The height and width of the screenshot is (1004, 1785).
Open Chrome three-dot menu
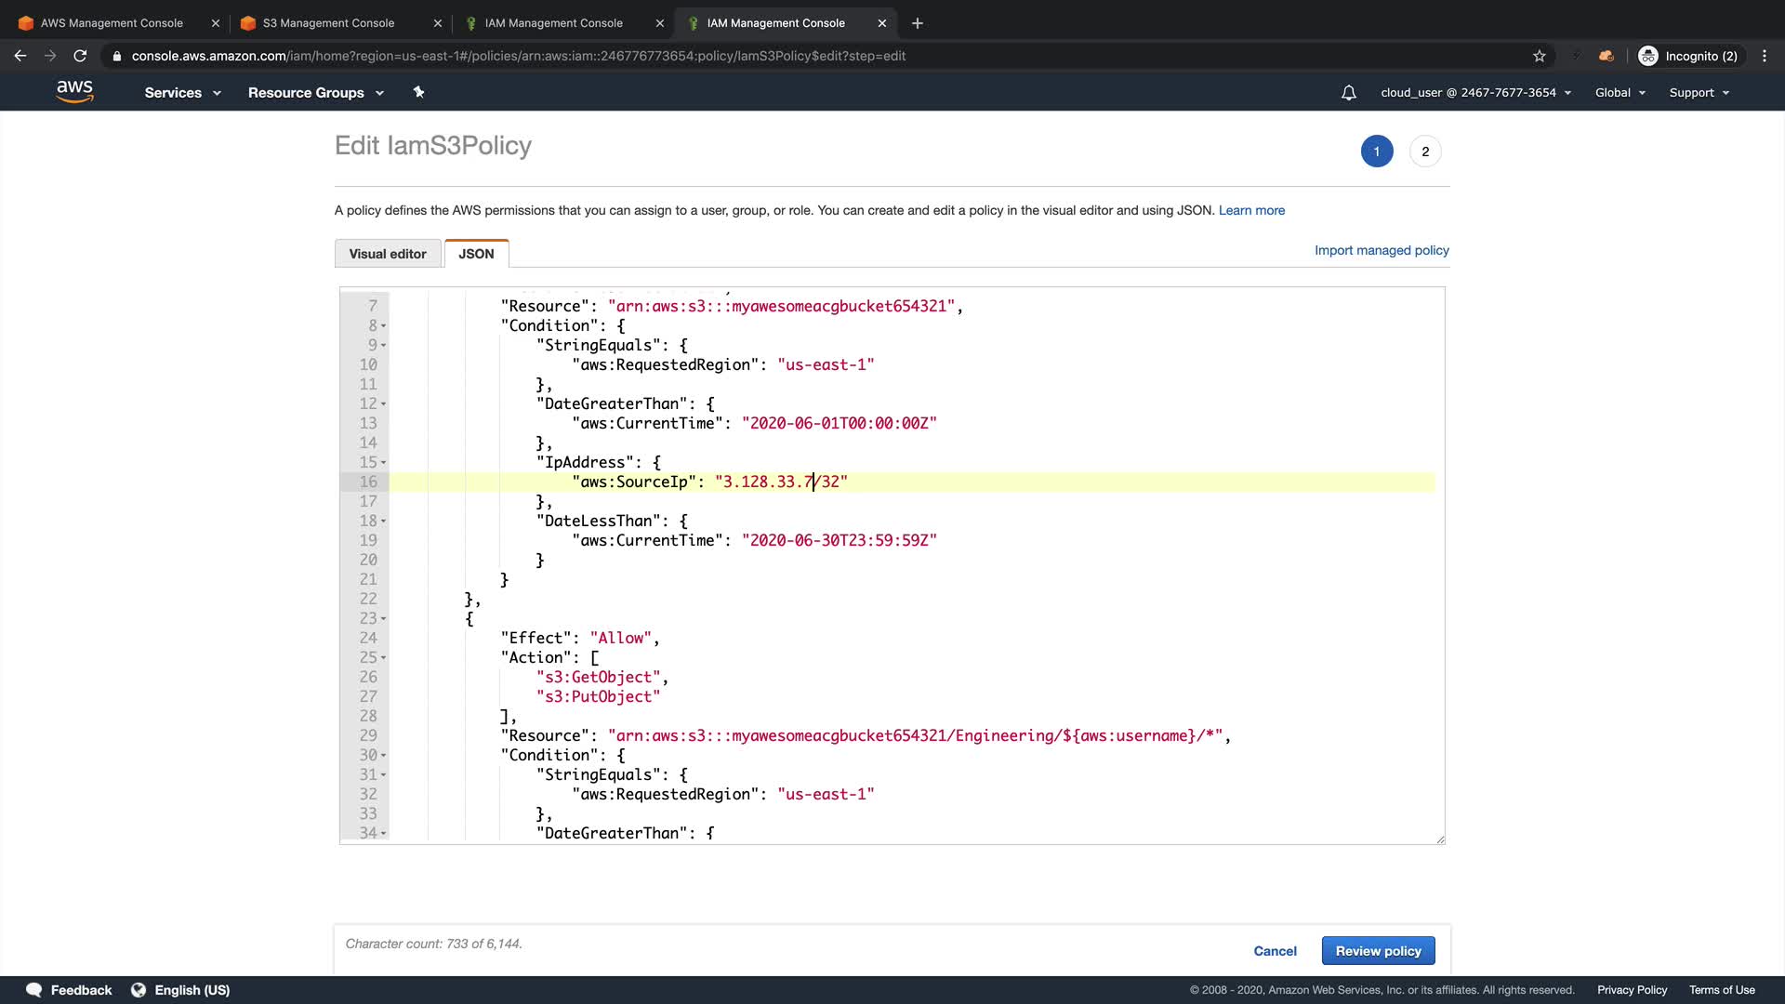(x=1765, y=56)
